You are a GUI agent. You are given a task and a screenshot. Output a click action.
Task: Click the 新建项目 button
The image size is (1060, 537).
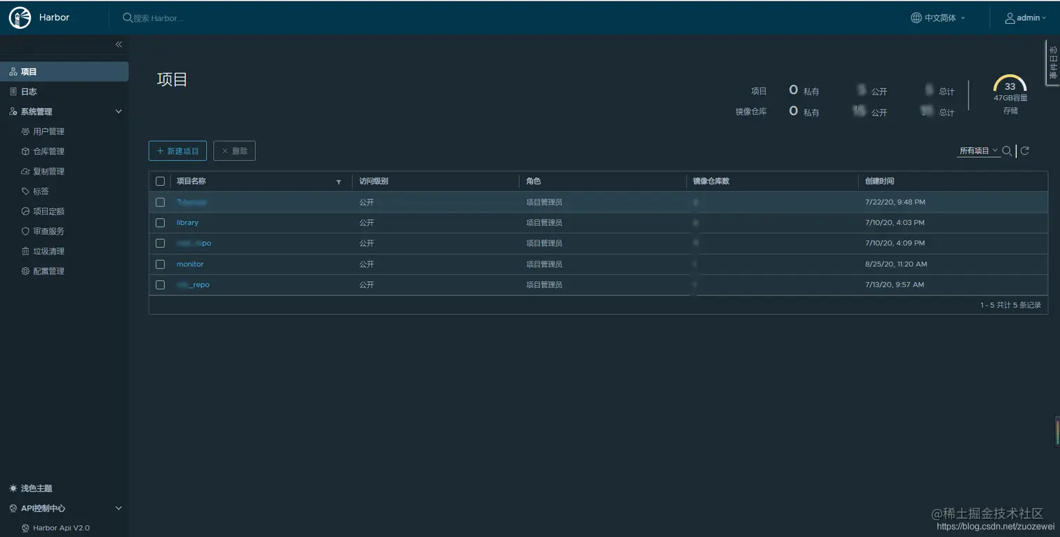click(x=178, y=151)
